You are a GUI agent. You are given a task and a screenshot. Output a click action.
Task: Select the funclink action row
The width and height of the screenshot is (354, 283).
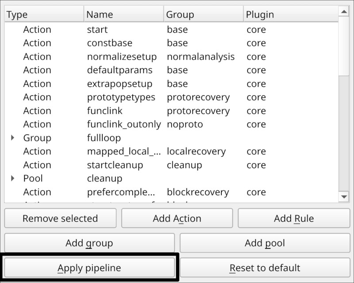click(171, 111)
